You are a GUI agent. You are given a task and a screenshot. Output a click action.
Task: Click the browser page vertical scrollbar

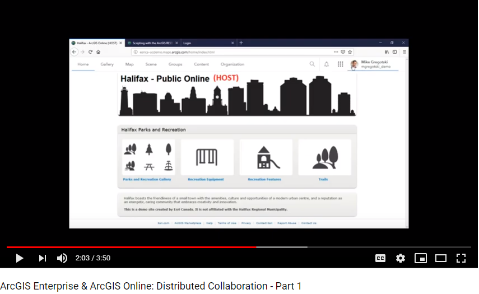tap(407, 142)
